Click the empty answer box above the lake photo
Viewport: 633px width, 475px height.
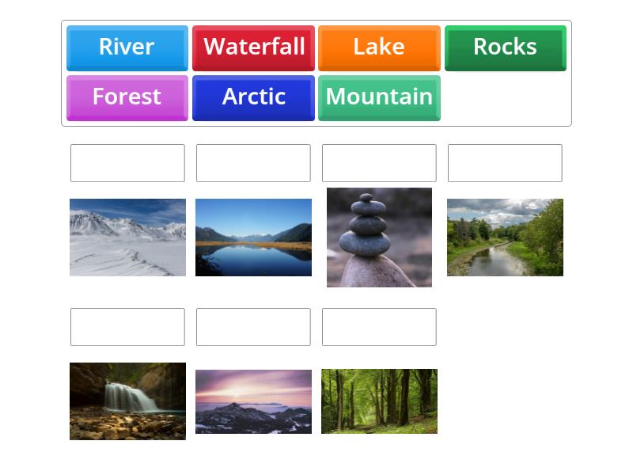click(253, 163)
